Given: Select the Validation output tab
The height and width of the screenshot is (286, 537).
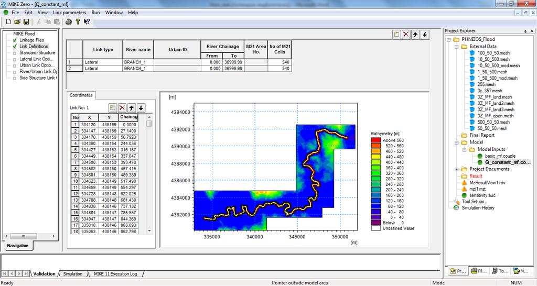Looking at the screenshot, I should [44, 273].
